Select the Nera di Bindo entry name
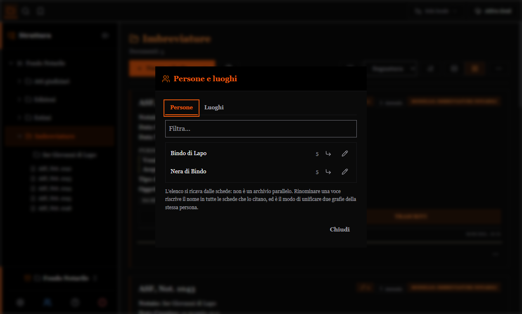The image size is (522, 314). tap(188, 171)
